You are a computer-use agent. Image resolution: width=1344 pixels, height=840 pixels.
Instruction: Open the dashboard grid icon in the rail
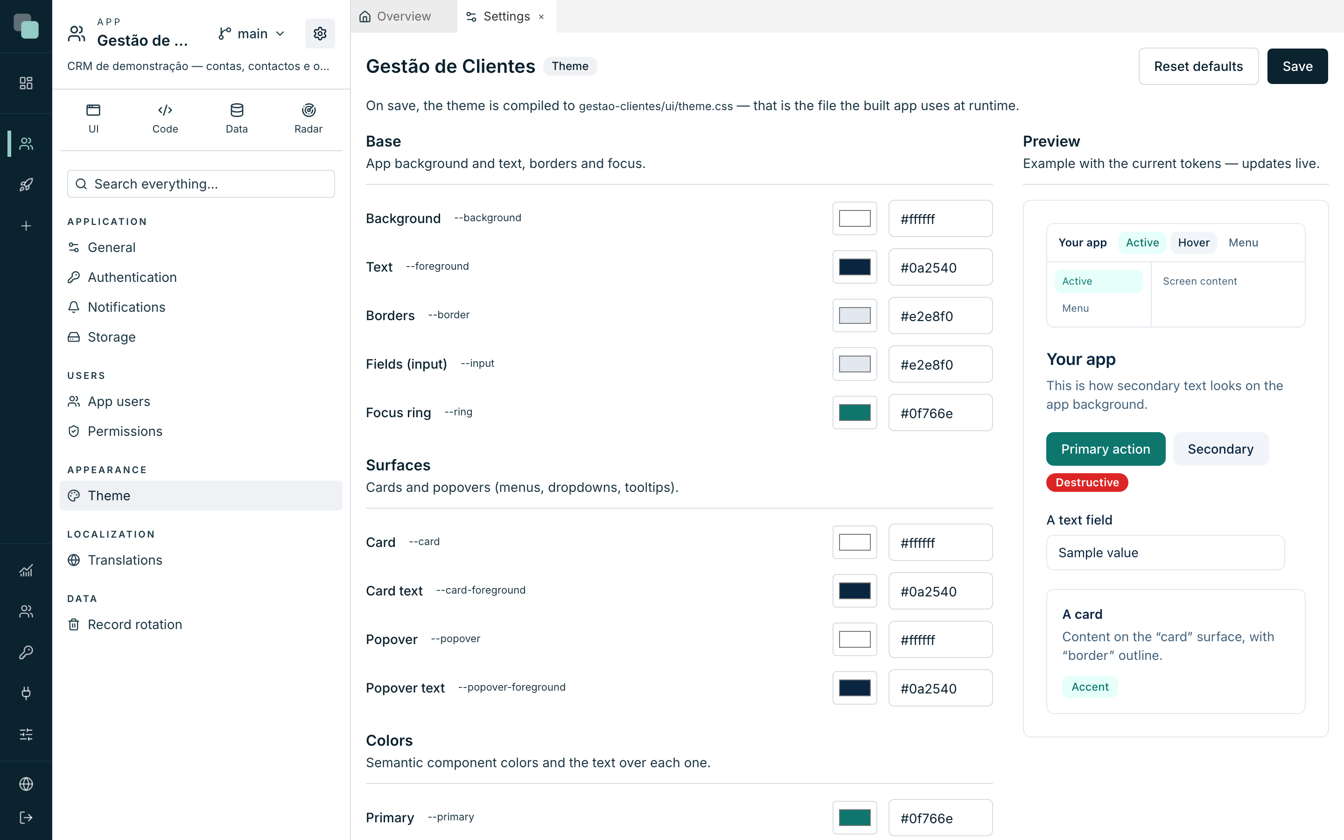pyautogui.click(x=26, y=84)
